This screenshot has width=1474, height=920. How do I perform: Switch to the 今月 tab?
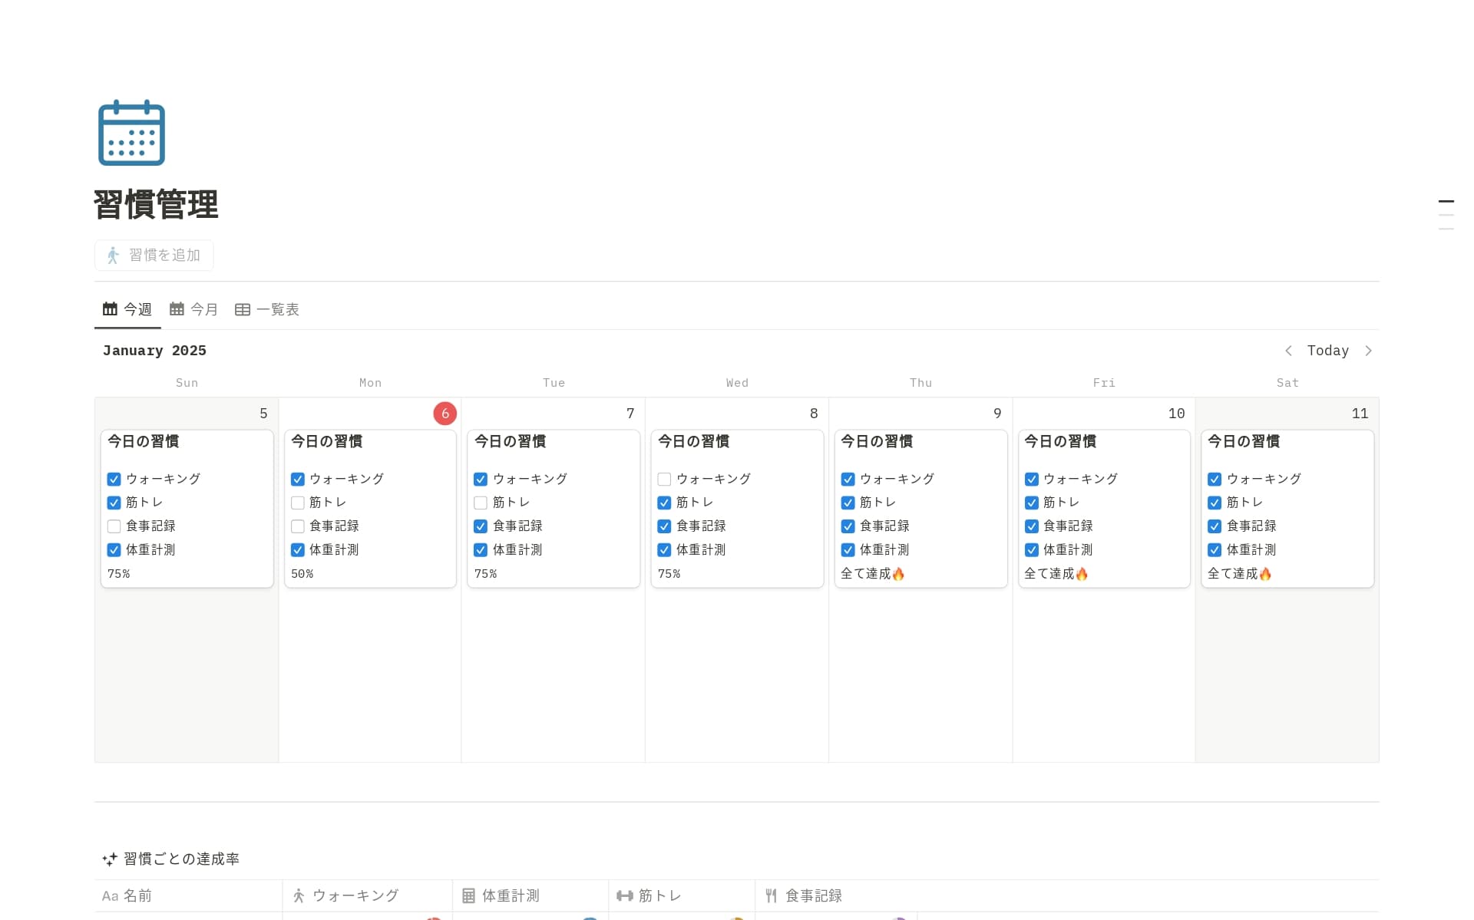pos(193,309)
